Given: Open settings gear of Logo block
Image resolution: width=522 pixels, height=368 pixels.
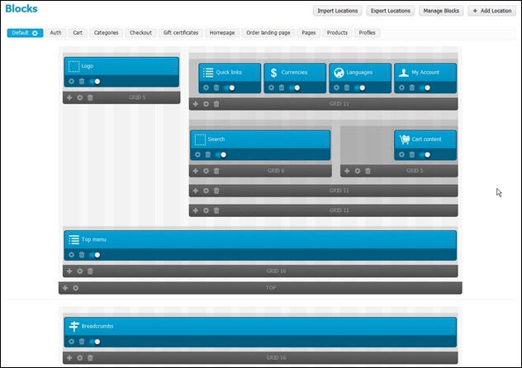Looking at the screenshot, I should click(x=71, y=82).
